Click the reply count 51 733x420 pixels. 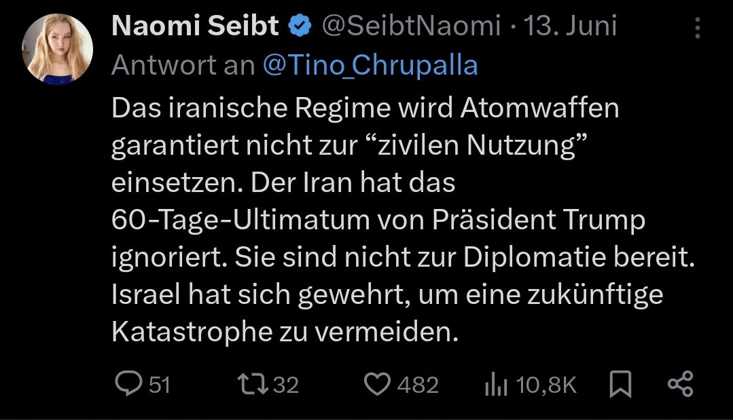tap(160, 385)
